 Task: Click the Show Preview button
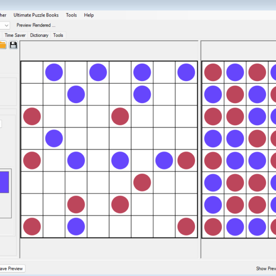265,268
